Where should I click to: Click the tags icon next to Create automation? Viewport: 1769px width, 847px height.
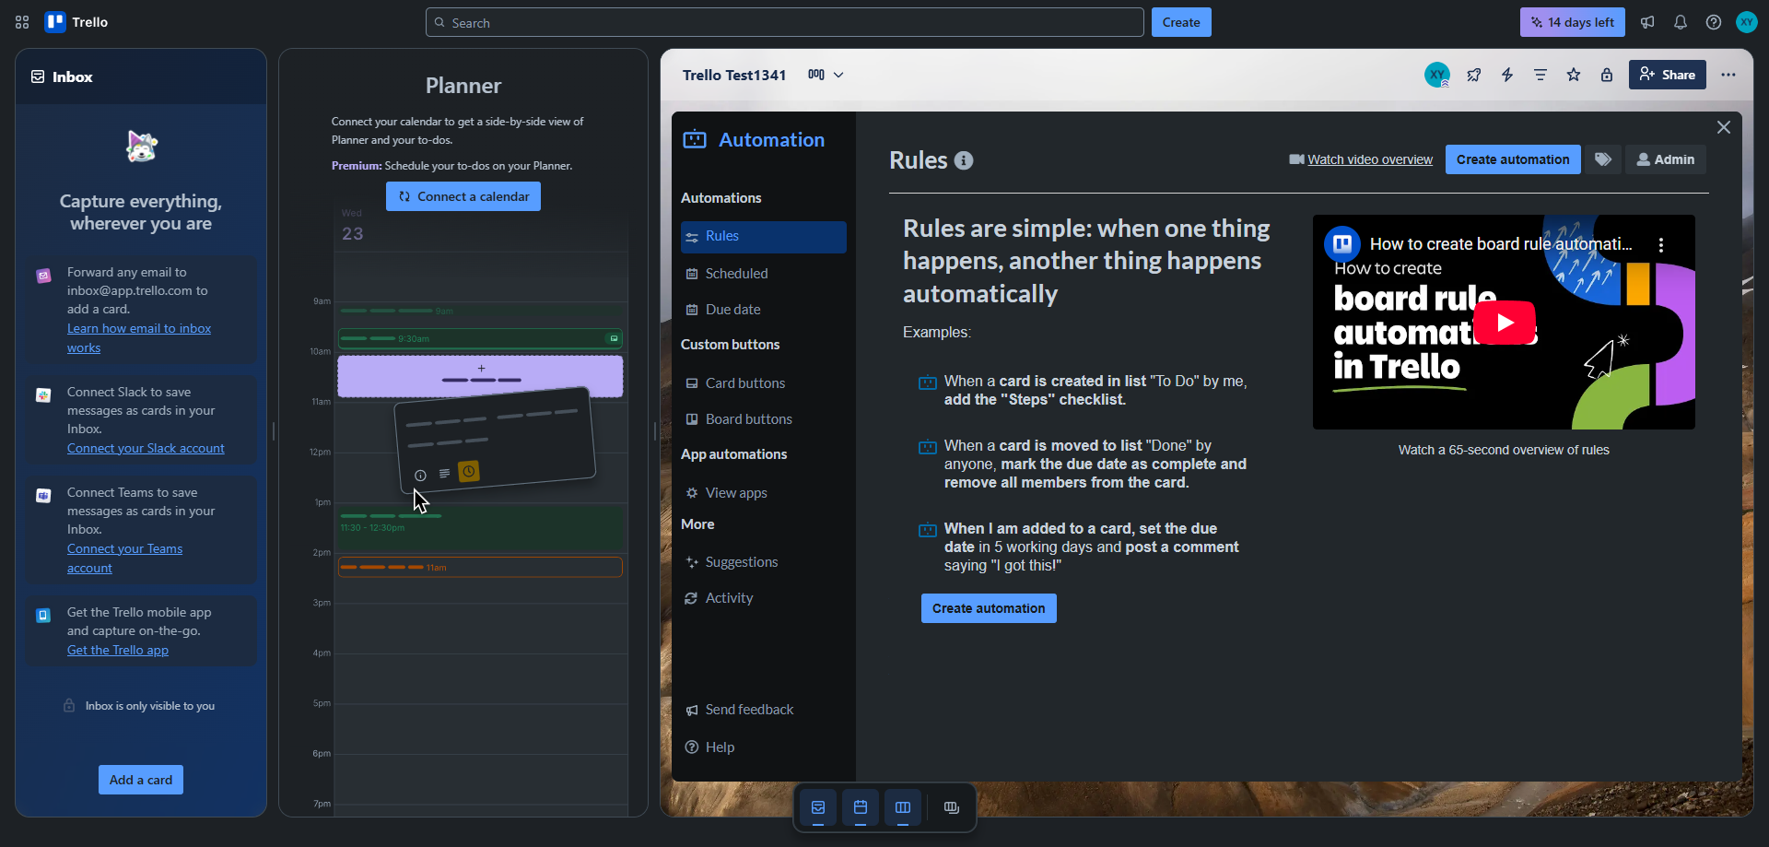pos(1603,159)
